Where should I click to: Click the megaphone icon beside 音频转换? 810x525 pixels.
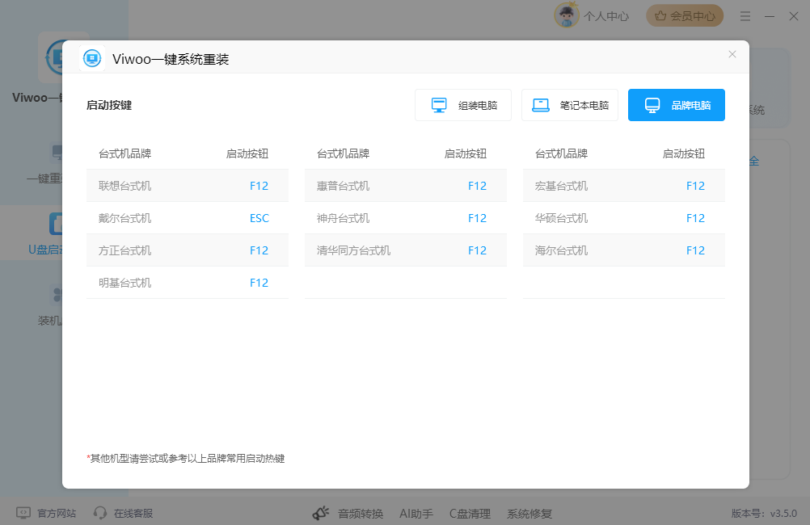(x=321, y=513)
